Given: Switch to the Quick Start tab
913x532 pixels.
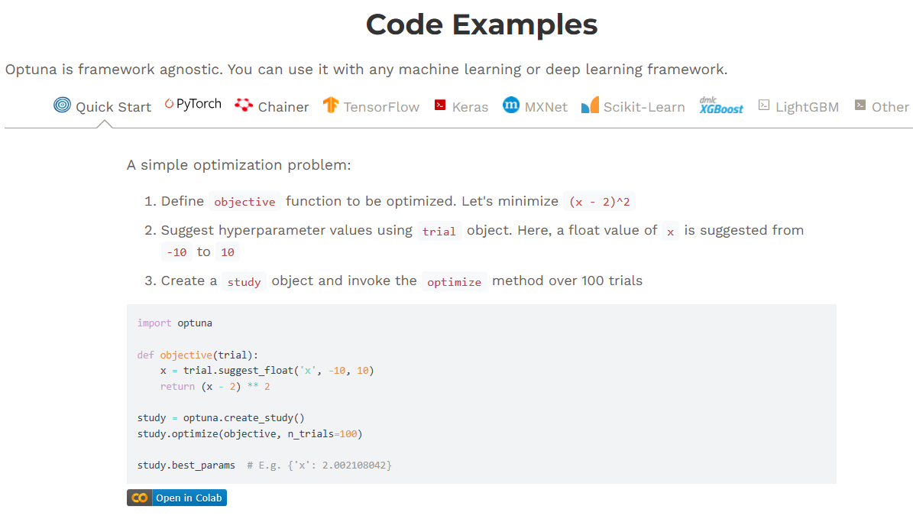Looking at the screenshot, I should pos(113,107).
